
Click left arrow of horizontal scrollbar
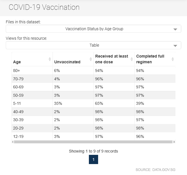[13, 142]
